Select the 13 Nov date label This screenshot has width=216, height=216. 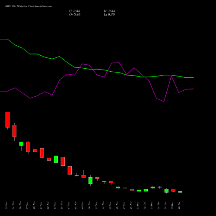[55, 206]
